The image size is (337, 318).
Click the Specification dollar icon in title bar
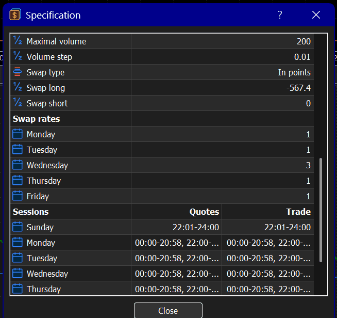(x=15, y=15)
